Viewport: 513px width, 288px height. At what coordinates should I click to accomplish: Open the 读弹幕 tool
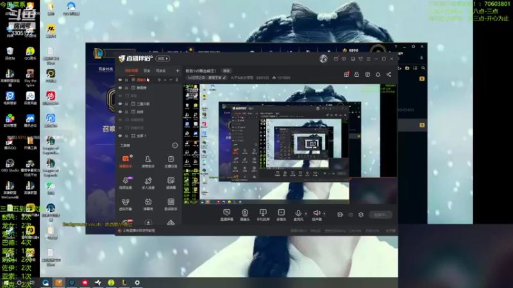171,183
